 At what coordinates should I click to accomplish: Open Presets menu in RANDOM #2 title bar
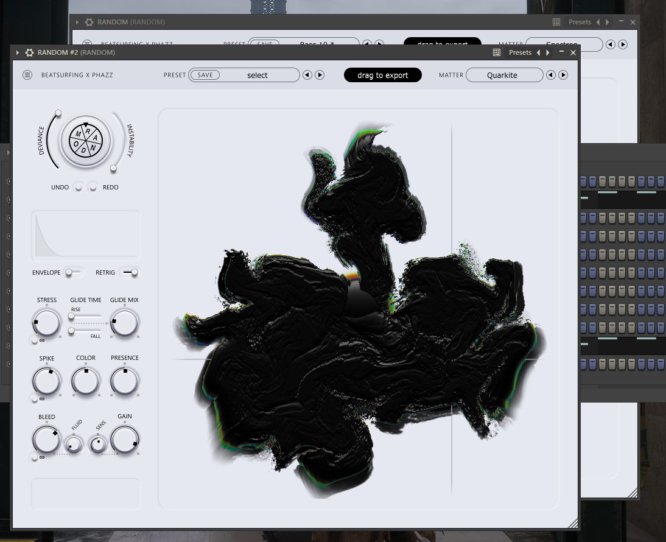(520, 52)
